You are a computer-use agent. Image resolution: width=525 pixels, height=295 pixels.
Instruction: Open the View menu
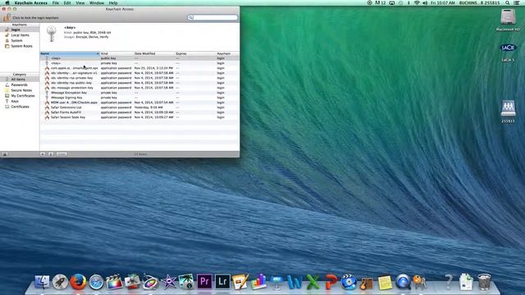[80, 2]
